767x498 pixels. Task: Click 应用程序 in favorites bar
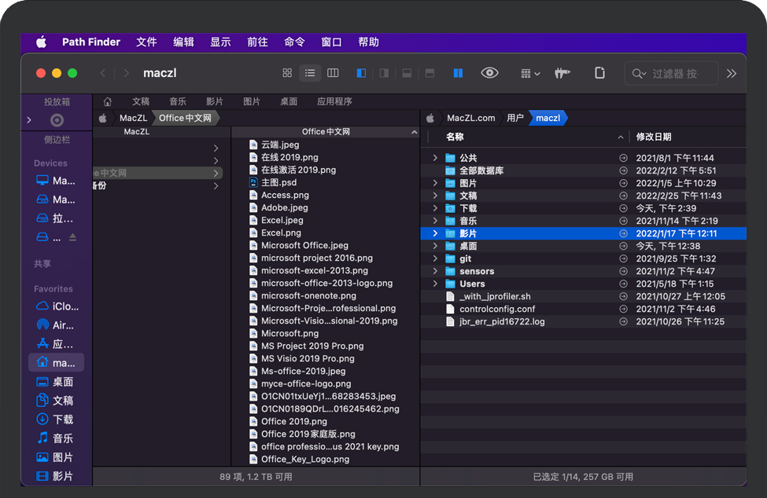(334, 101)
